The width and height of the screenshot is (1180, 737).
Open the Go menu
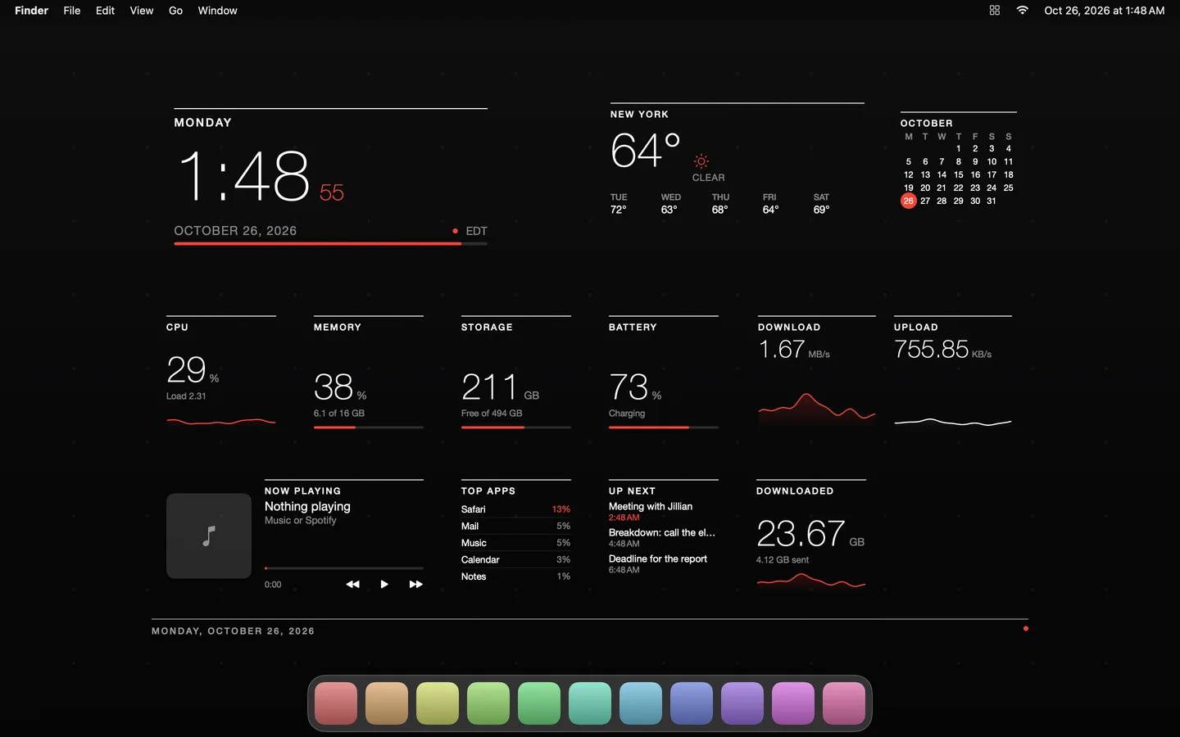[x=175, y=11]
